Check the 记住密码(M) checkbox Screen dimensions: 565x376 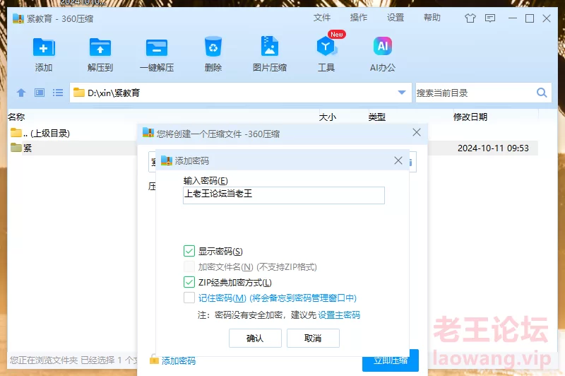click(x=189, y=298)
